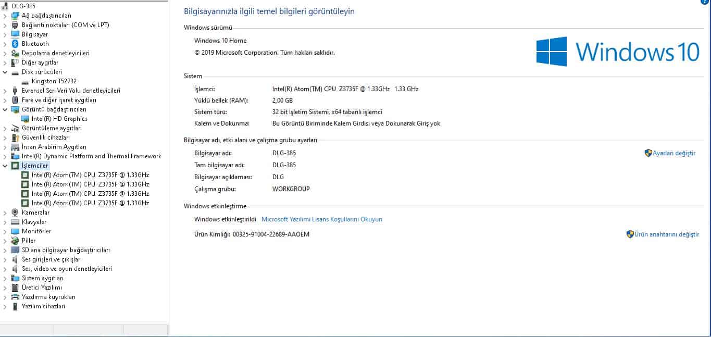Expand the Bluetooth branch

click(x=5, y=44)
